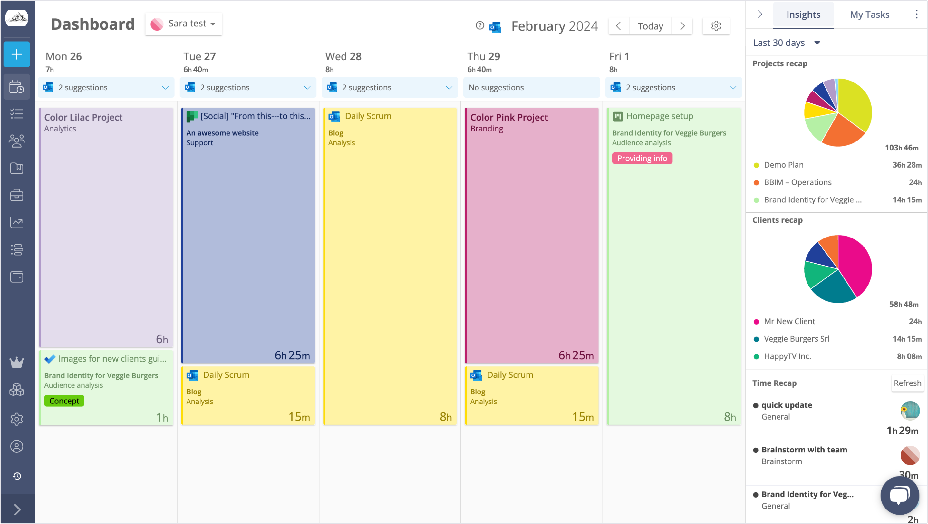Switch to the My Tasks tab

pos(870,15)
